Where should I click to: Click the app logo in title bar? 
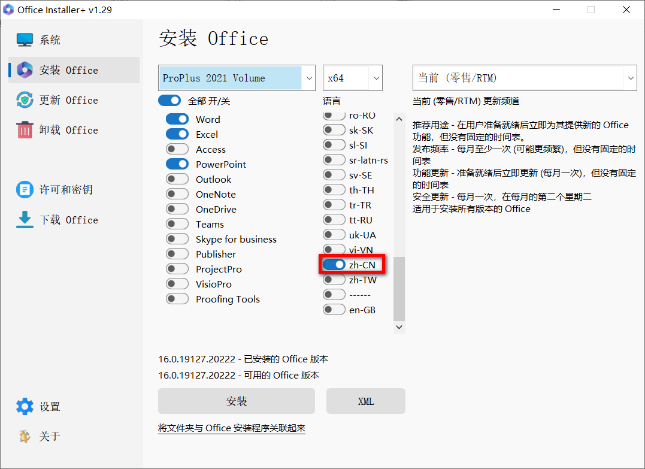pyautogui.click(x=8, y=10)
